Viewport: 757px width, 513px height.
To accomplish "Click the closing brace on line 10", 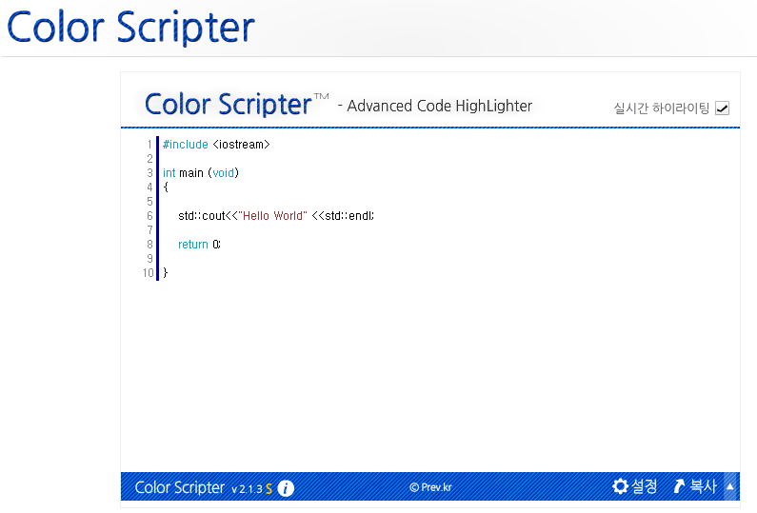I will click(166, 272).
